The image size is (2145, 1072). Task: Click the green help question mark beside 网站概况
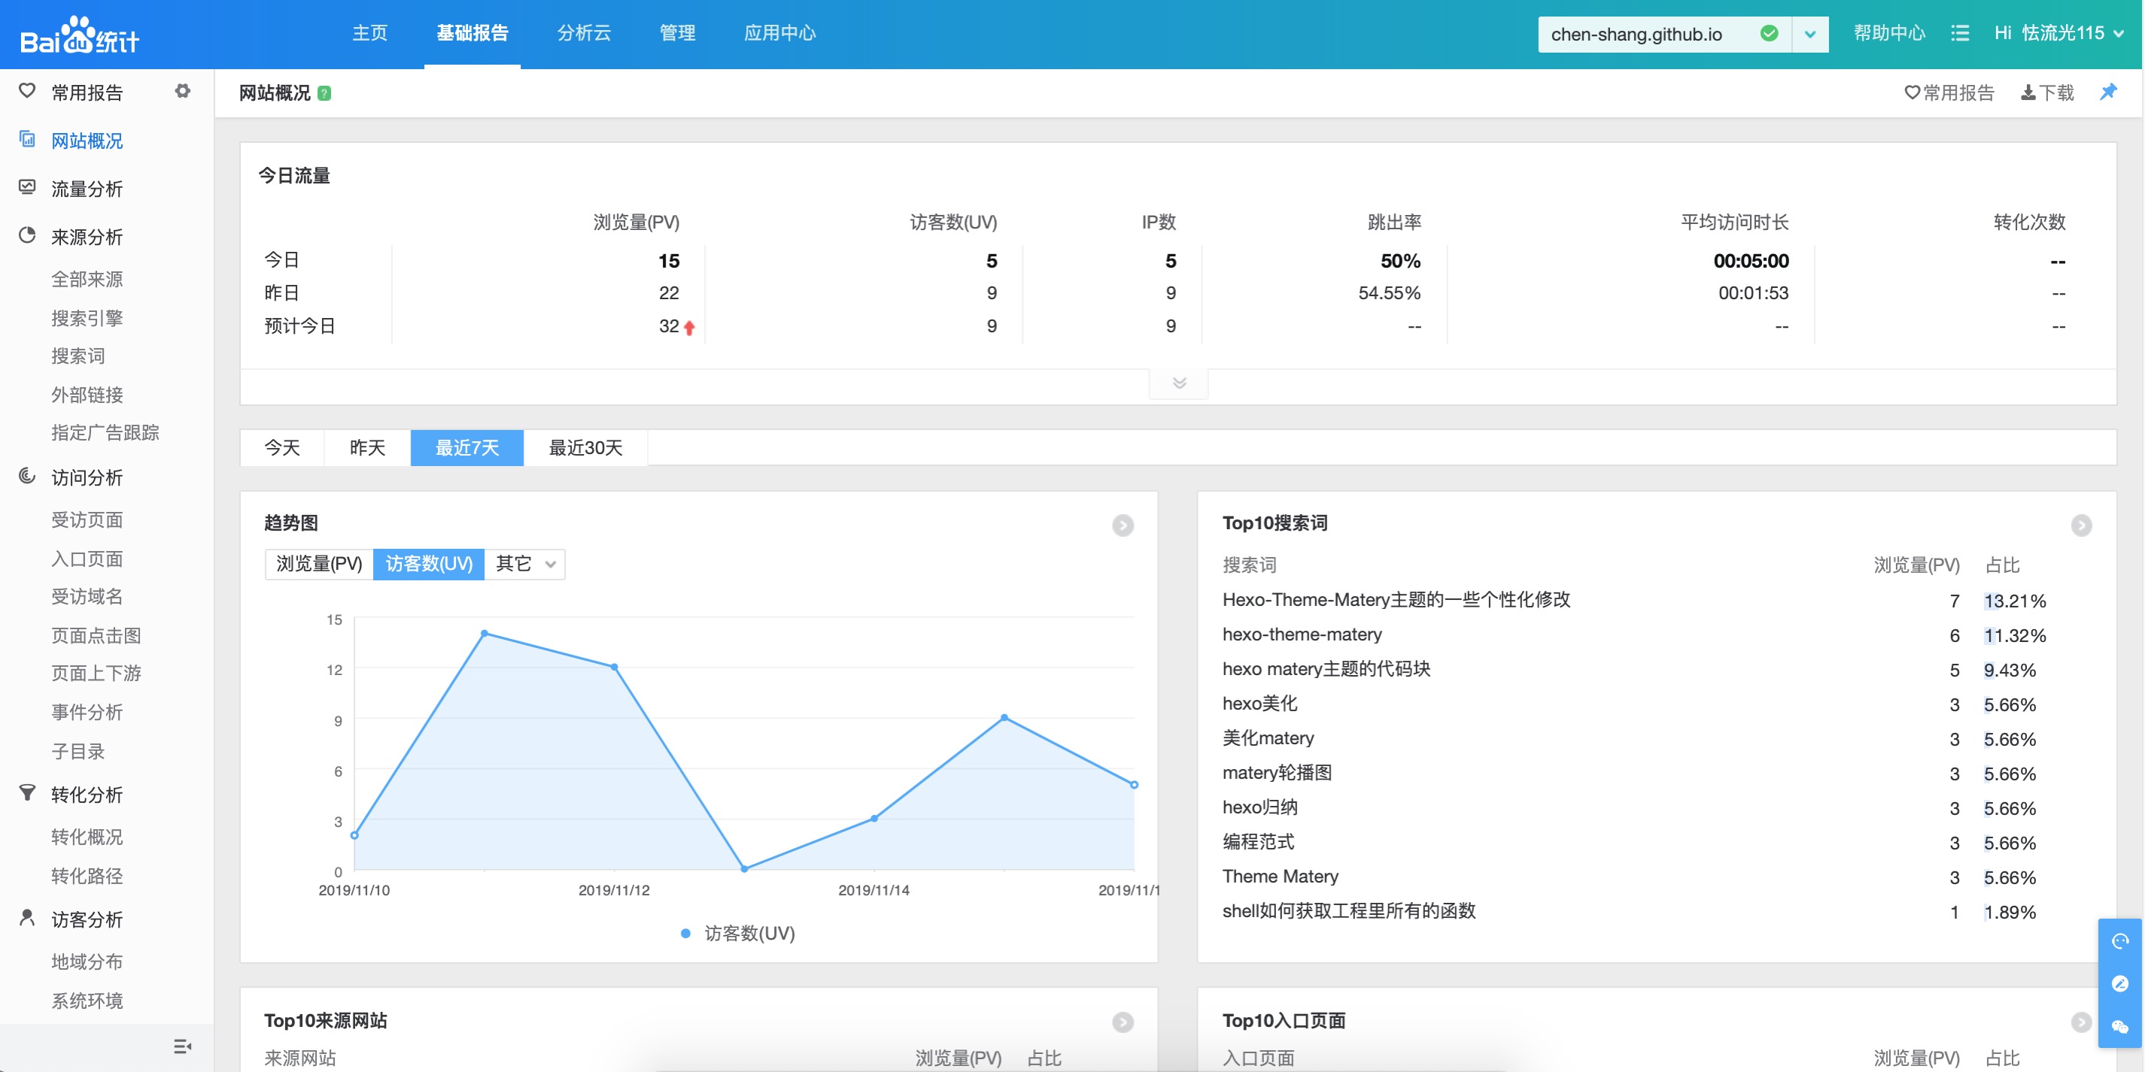[325, 93]
